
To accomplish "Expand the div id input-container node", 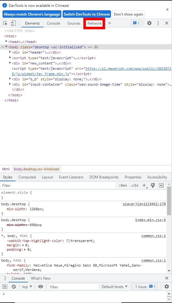I will pos(10,84).
